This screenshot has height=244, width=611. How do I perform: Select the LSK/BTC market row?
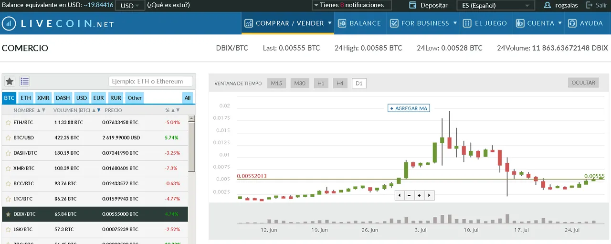click(x=95, y=230)
